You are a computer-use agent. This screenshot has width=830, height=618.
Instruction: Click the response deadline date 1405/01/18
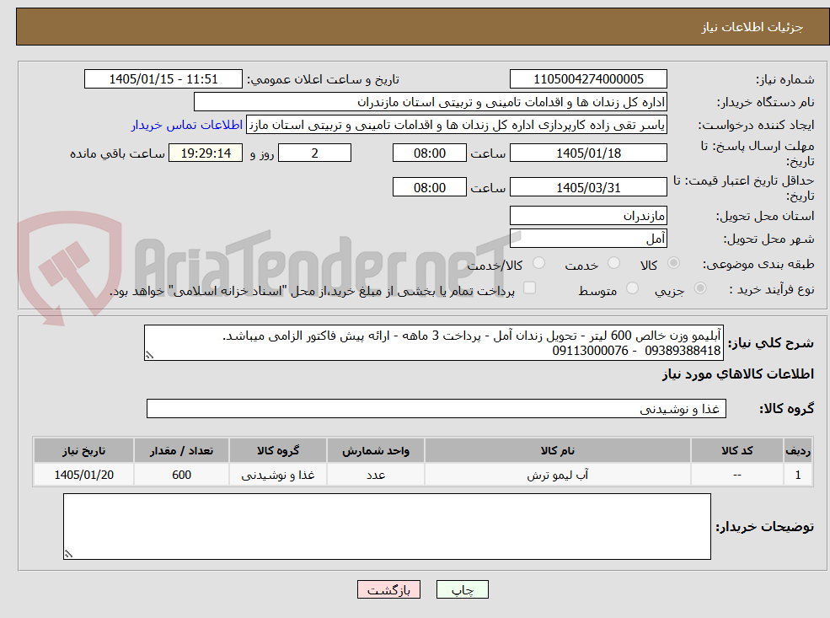point(588,153)
